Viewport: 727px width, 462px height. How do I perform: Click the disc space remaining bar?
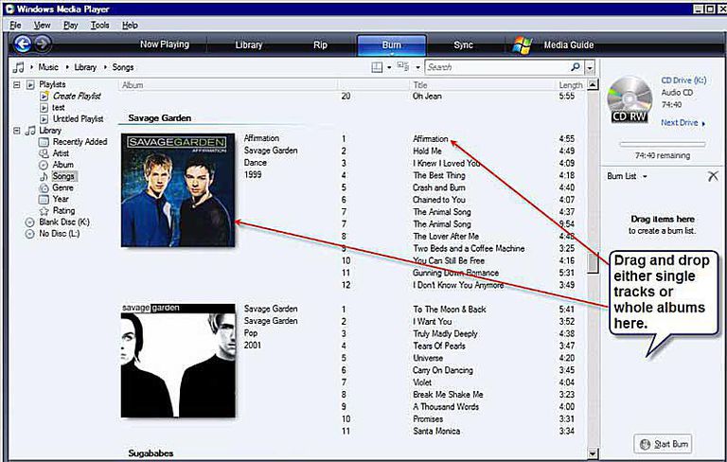click(662, 145)
